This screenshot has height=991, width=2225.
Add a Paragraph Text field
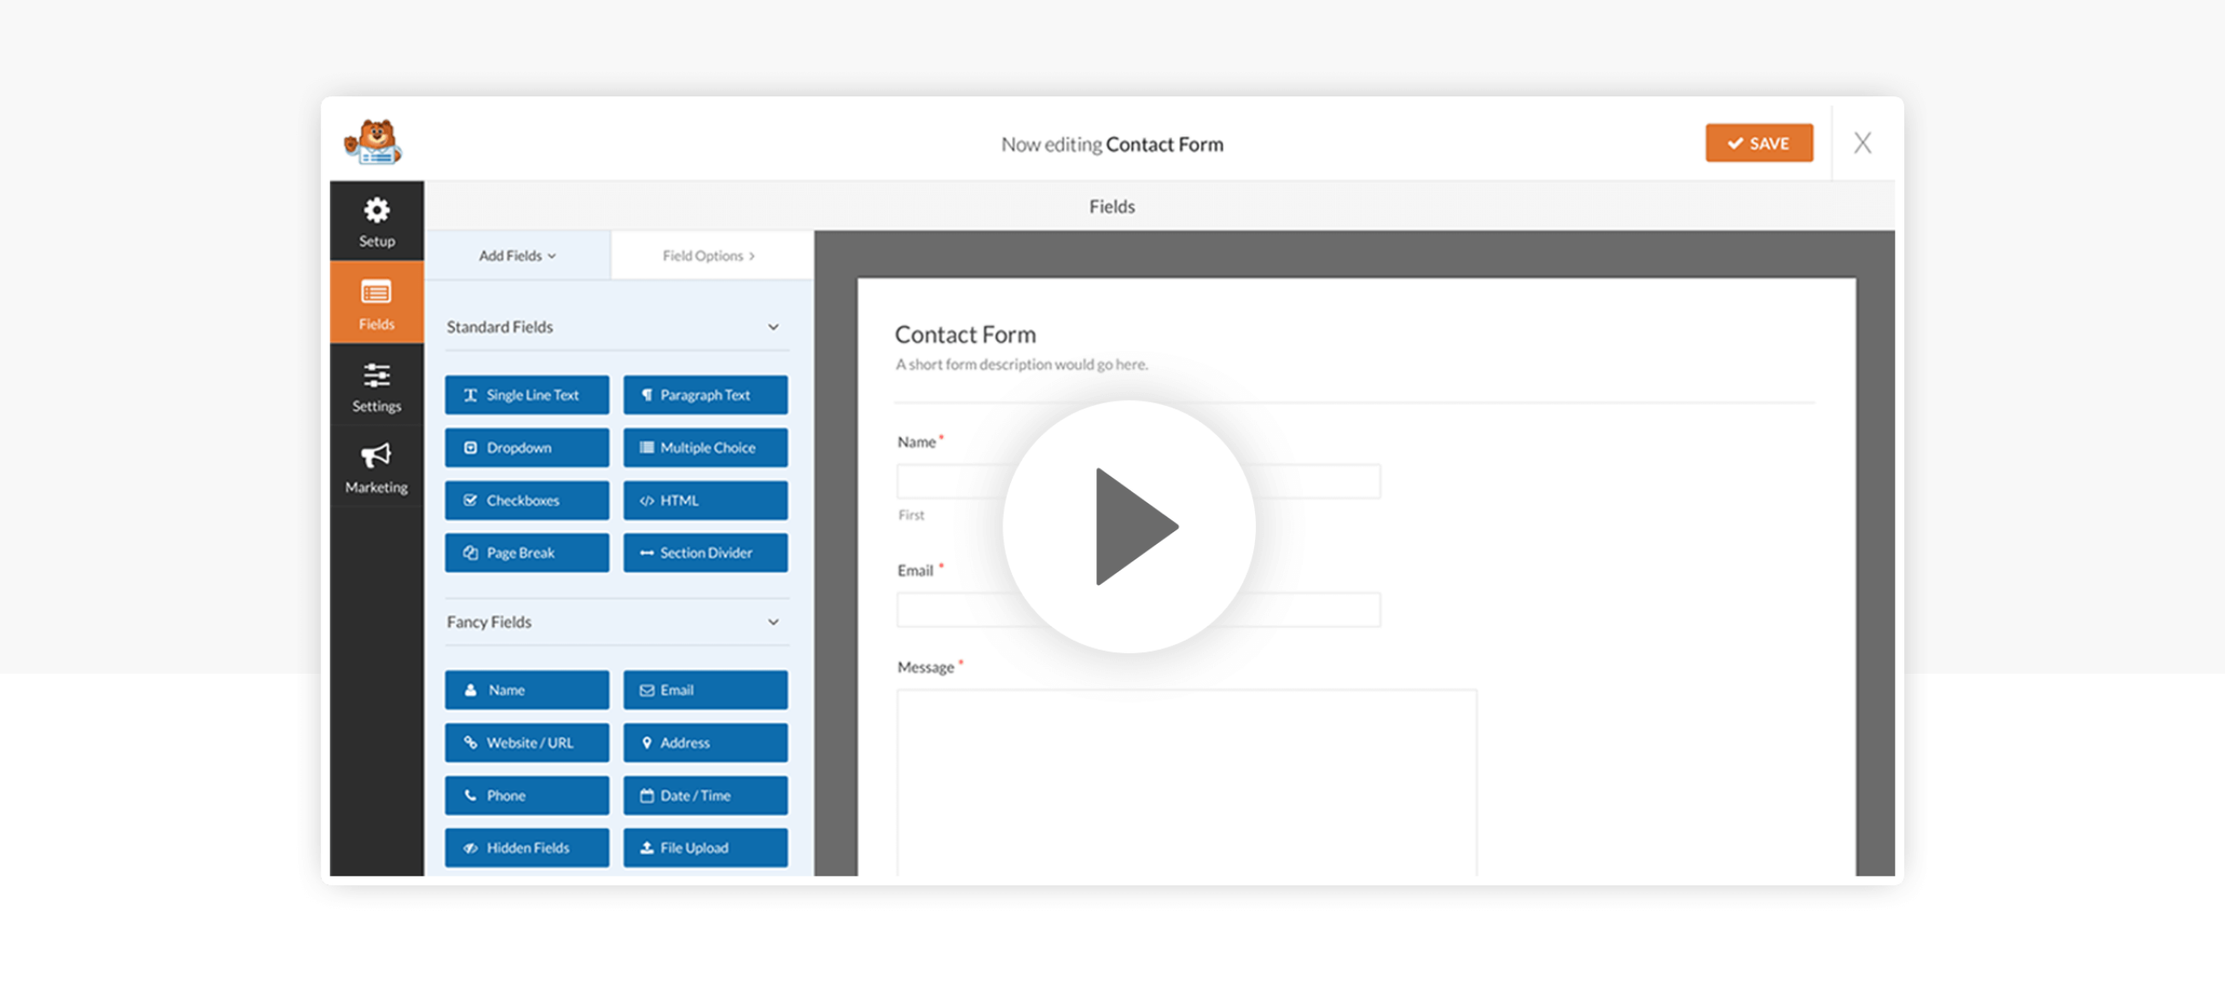pos(705,396)
